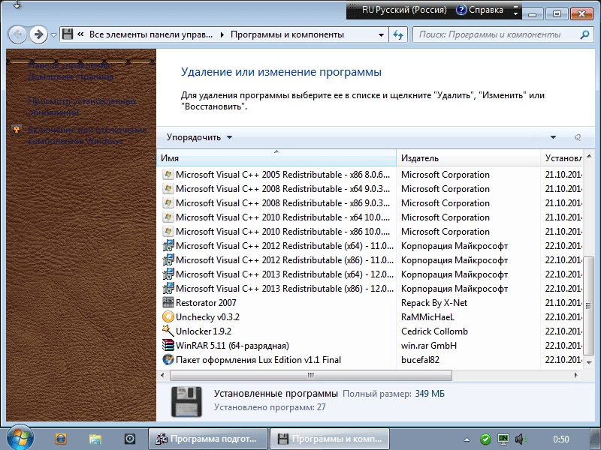Click the help icon in toolbar
This screenshot has width=601, height=450.
(x=577, y=137)
